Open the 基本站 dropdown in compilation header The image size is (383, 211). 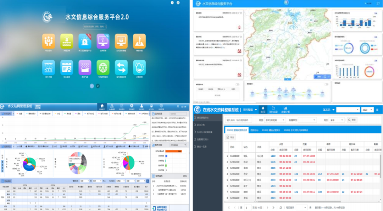click(329, 110)
